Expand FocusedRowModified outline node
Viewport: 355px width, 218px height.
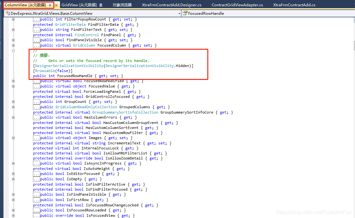[14, 81]
